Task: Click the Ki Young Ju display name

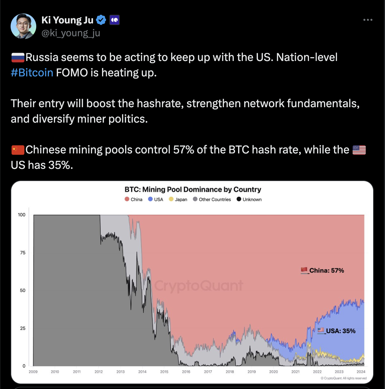Action: (x=67, y=20)
